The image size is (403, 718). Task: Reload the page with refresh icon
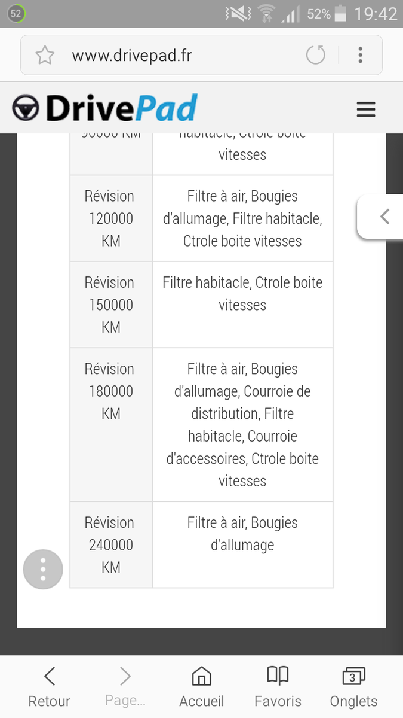point(316,56)
